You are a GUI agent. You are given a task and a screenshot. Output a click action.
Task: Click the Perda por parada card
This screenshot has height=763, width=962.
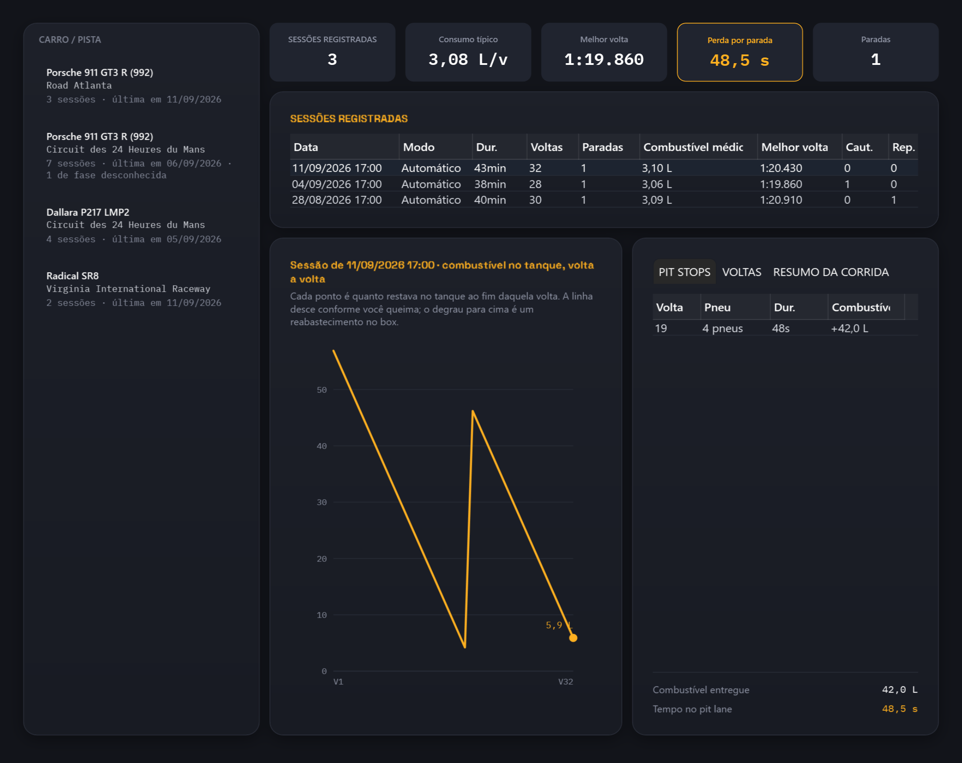739,52
